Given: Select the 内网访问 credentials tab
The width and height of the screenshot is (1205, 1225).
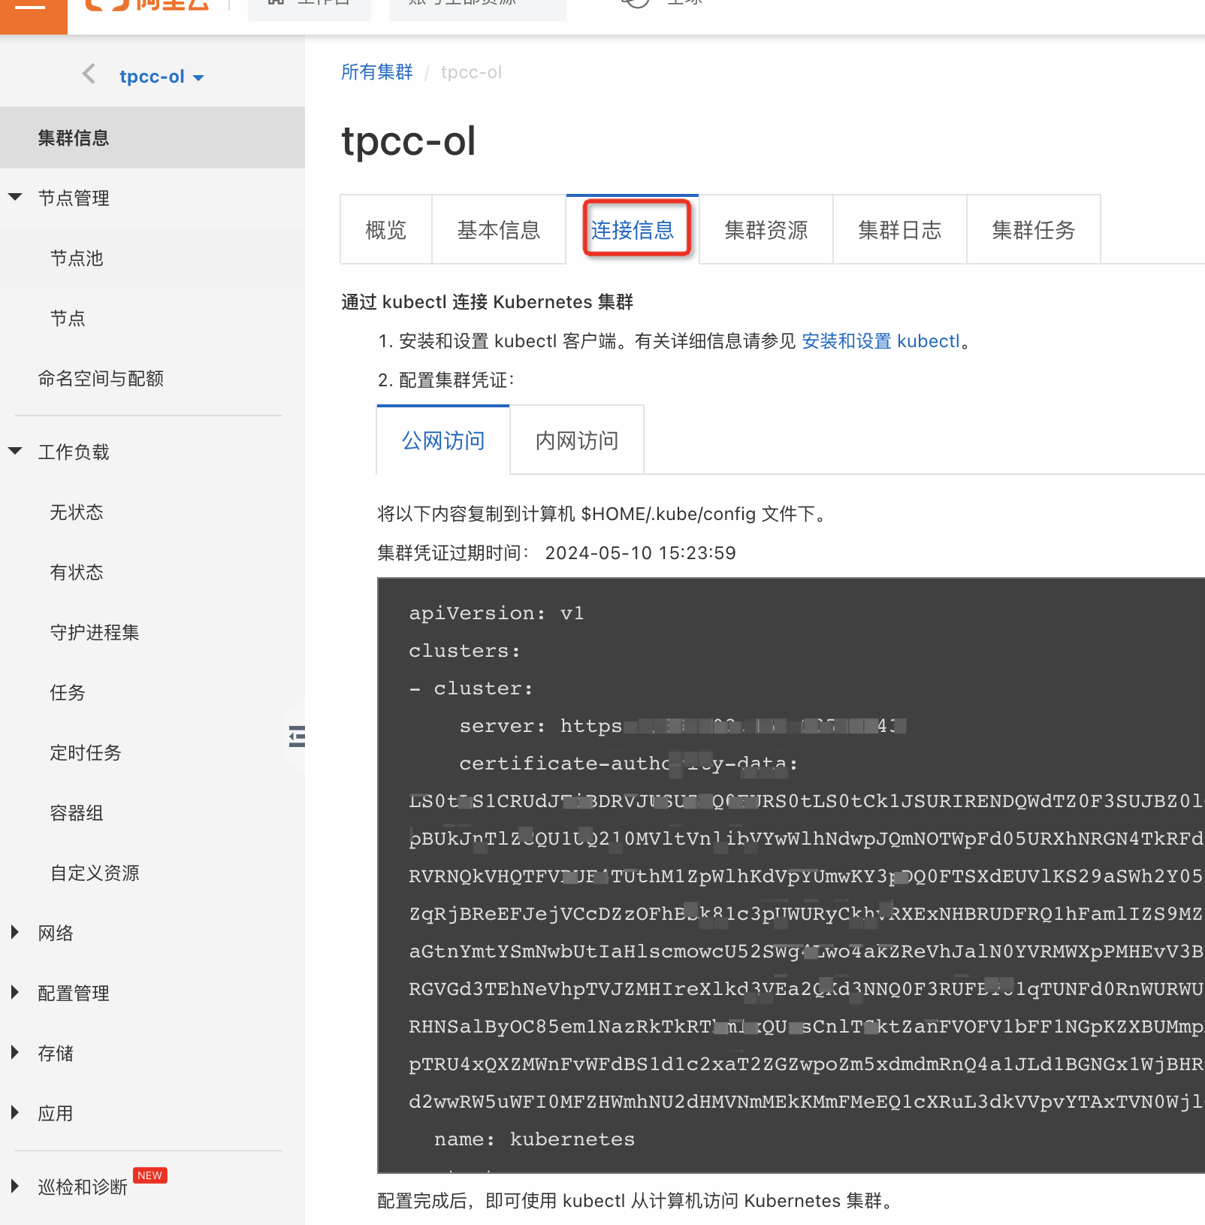Looking at the screenshot, I should pyautogui.click(x=577, y=440).
